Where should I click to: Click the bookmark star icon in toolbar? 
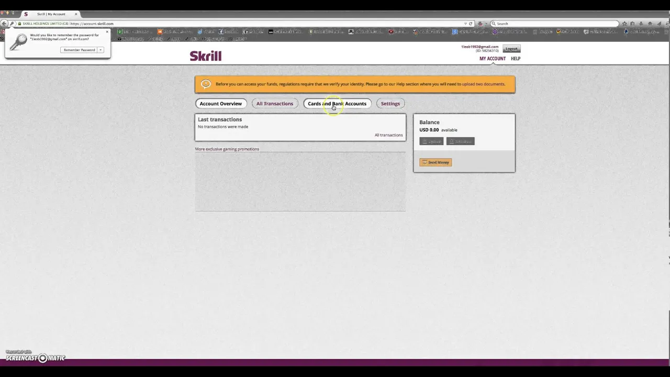click(x=624, y=24)
